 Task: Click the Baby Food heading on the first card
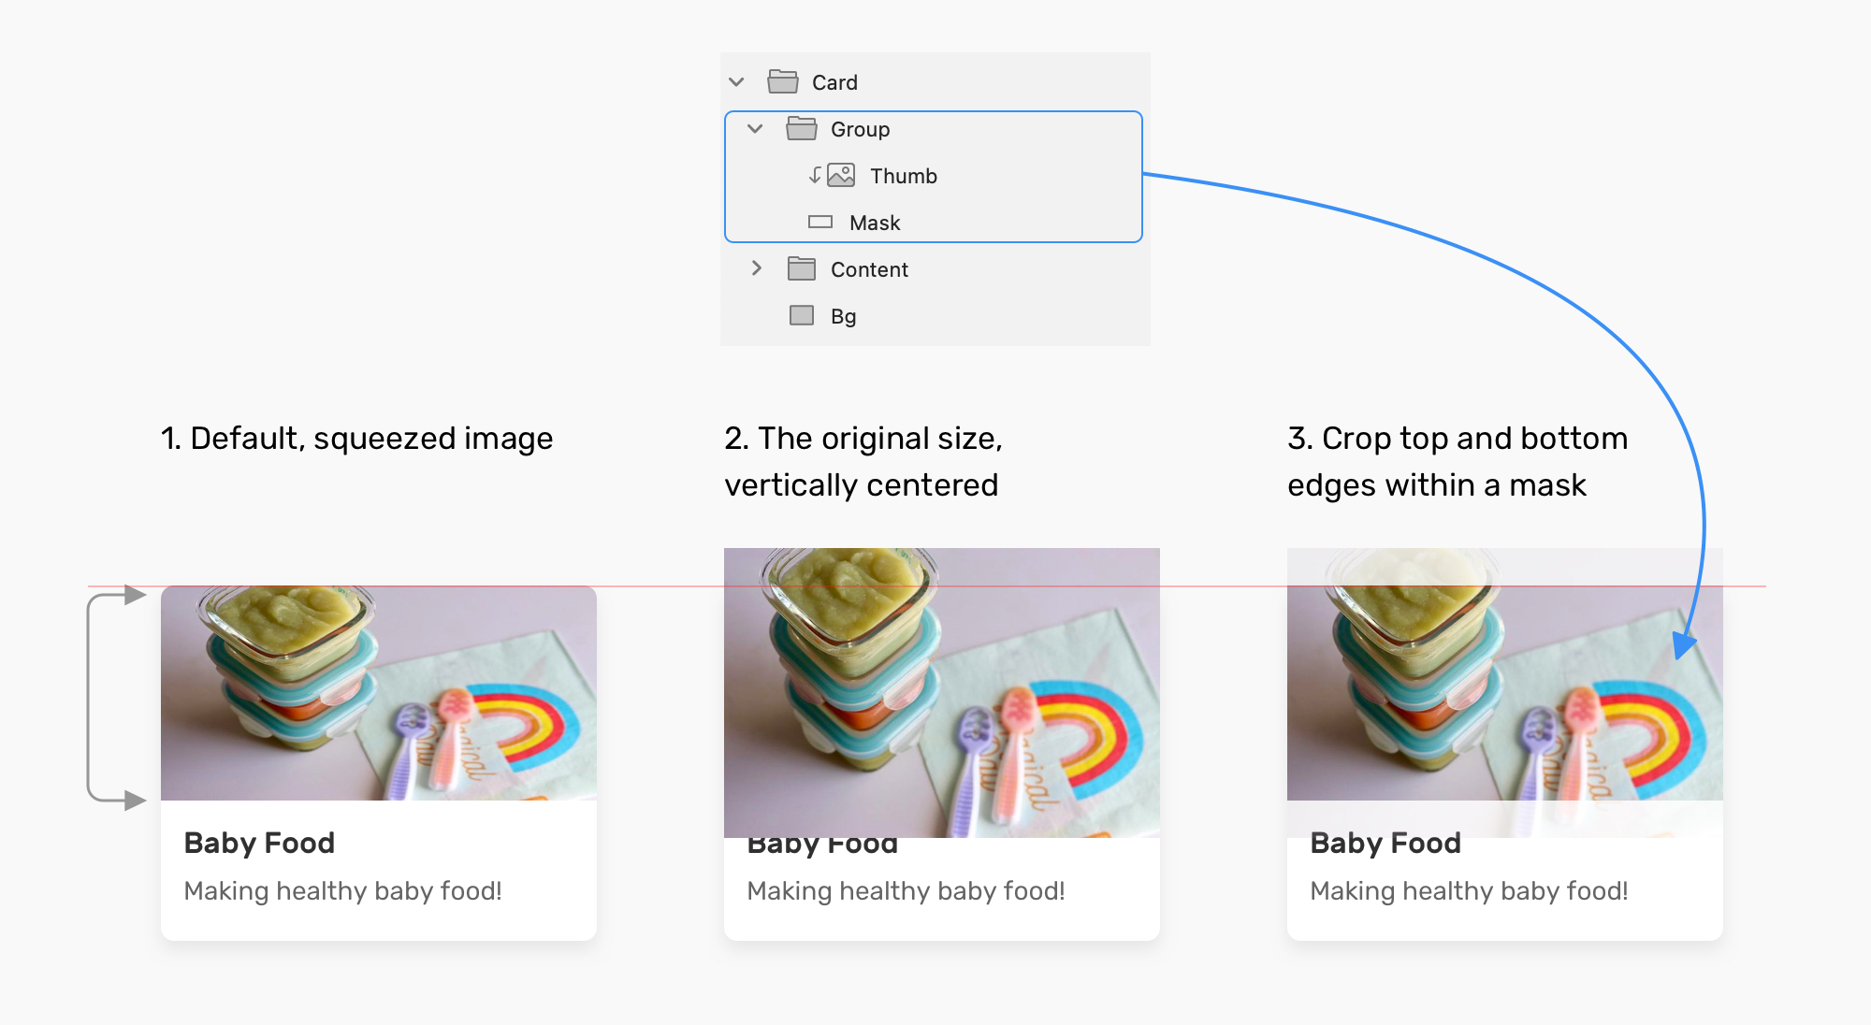coord(259,843)
